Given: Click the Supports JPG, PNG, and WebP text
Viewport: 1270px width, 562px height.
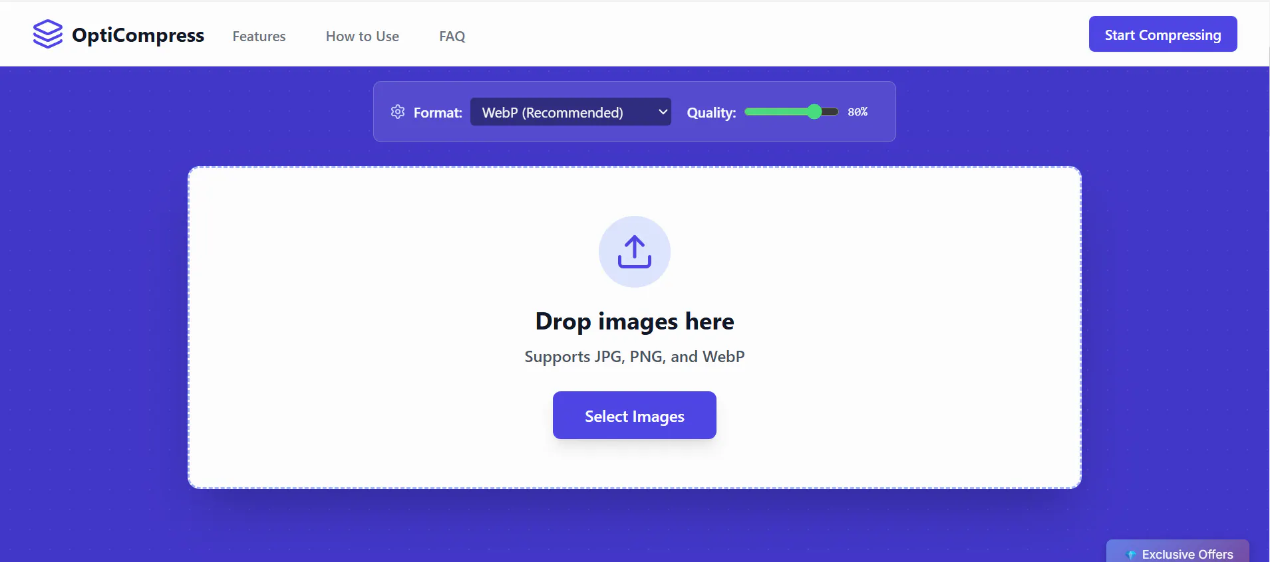Looking at the screenshot, I should (x=635, y=357).
